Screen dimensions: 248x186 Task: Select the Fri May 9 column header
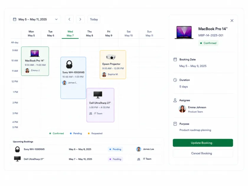click(x=109, y=34)
